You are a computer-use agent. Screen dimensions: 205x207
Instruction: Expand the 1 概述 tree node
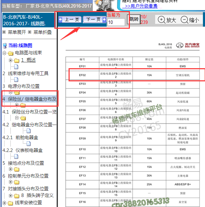click(11, 60)
